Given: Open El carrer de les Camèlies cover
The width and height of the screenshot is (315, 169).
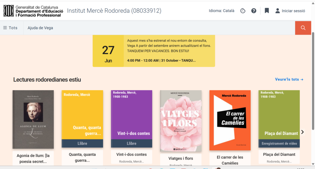Looking at the screenshot, I should (230, 120).
